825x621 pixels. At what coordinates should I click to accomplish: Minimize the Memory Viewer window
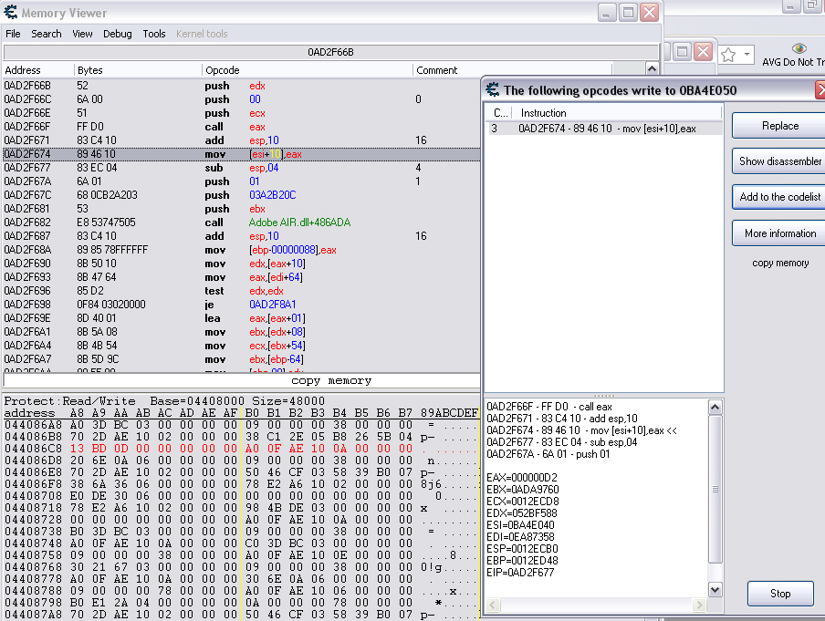[x=607, y=13]
